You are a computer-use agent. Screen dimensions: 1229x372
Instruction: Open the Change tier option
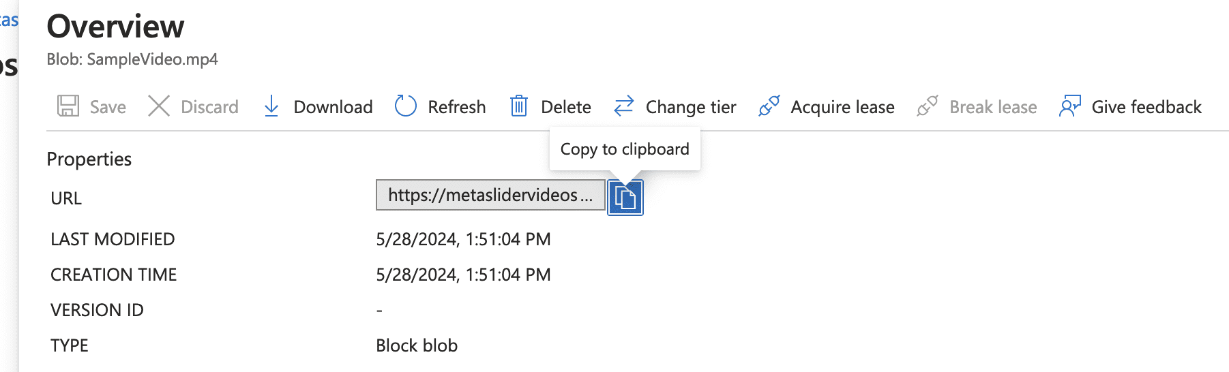(690, 107)
